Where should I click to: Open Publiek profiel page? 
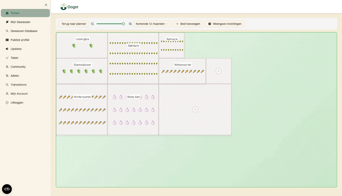20,40
